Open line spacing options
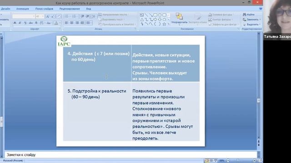 [94, 16]
